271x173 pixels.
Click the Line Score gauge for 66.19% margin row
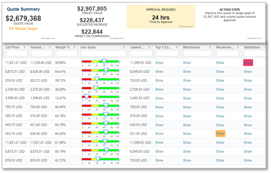[x=101, y=151]
